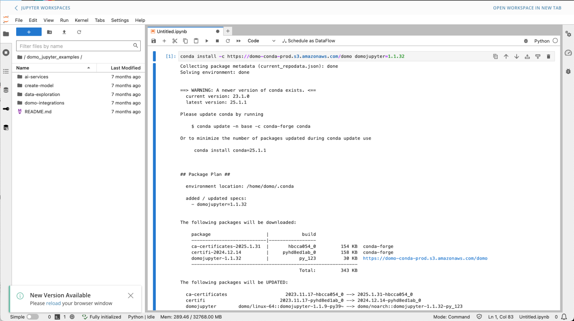
Task: Go back to Jupyter Workspaces
Action: [x=42, y=8]
